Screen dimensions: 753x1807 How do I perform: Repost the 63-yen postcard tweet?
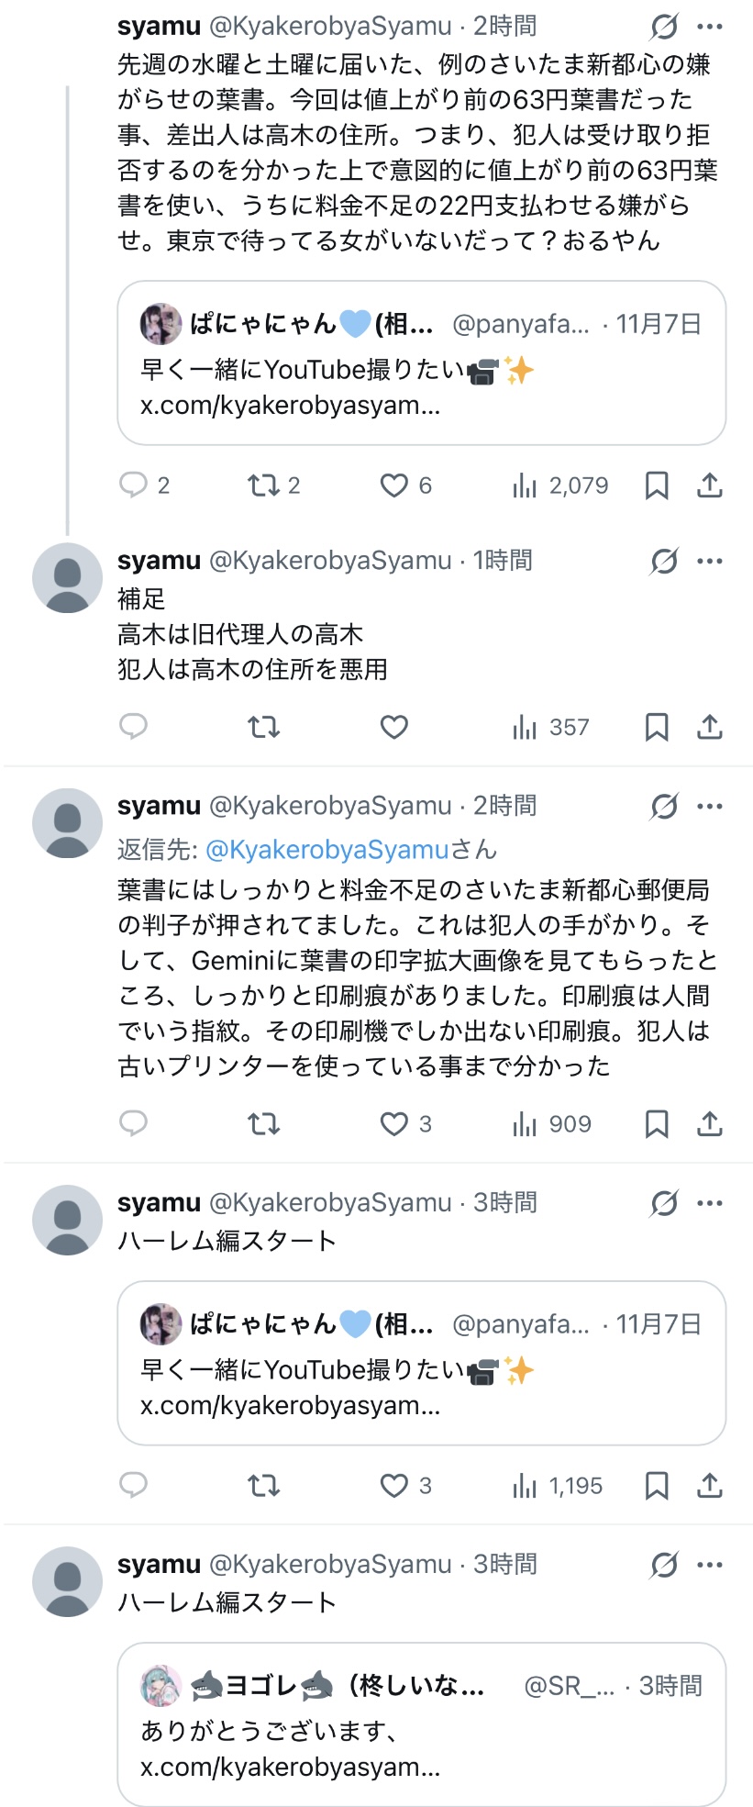coord(264,485)
